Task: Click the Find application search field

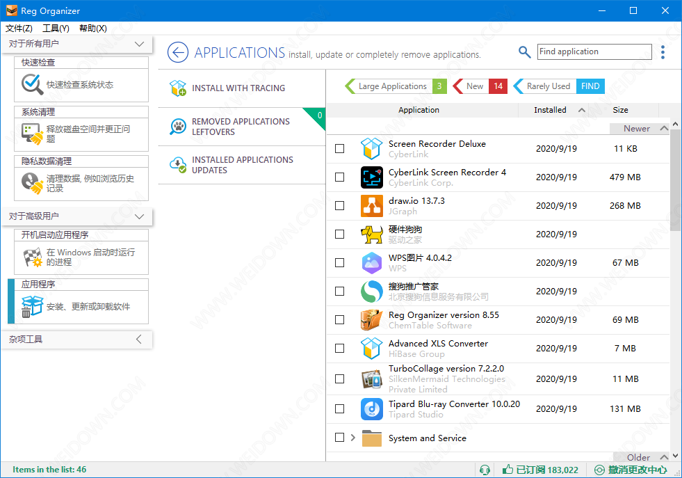Action: click(x=594, y=51)
